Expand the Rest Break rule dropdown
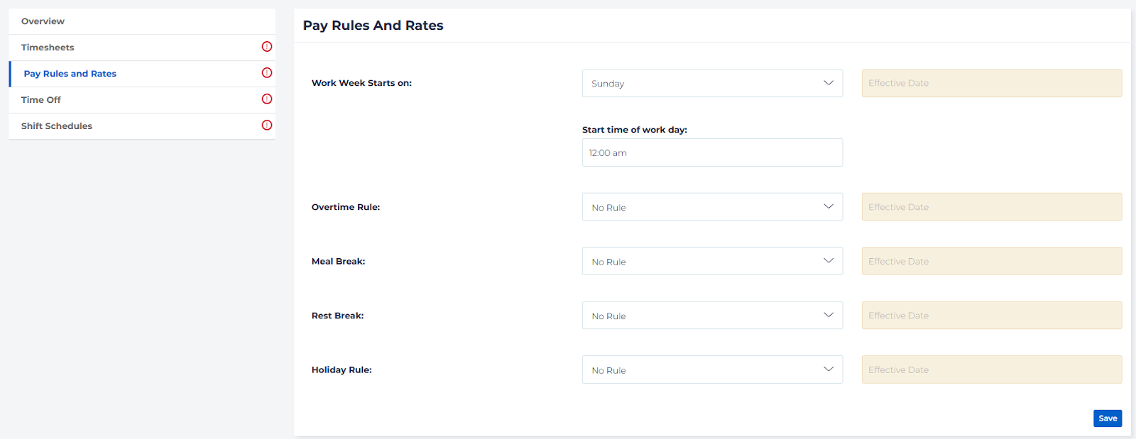Screen dimensions: 1136x439 click(x=712, y=316)
